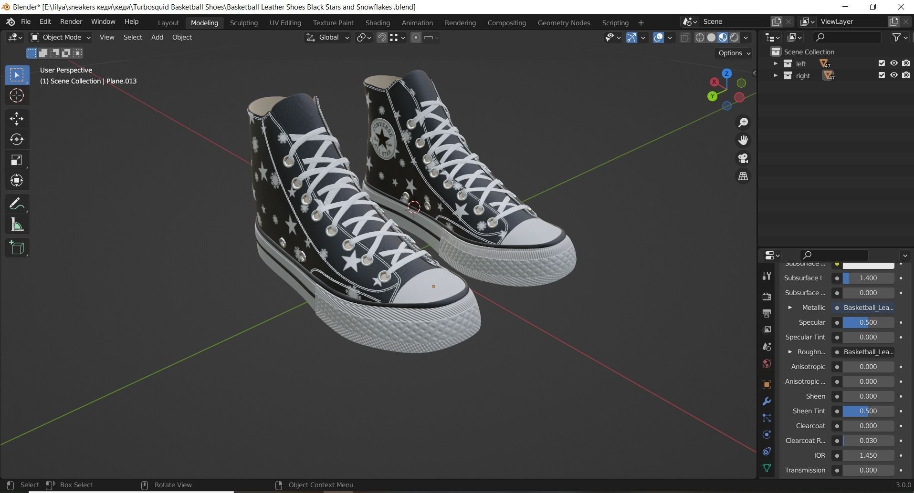Screen dimensions: 914x493
Task: Open the pivot point dropdown
Action: click(x=364, y=38)
